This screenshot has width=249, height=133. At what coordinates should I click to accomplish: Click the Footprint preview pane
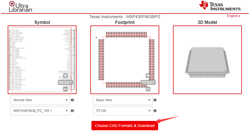click(x=125, y=60)
